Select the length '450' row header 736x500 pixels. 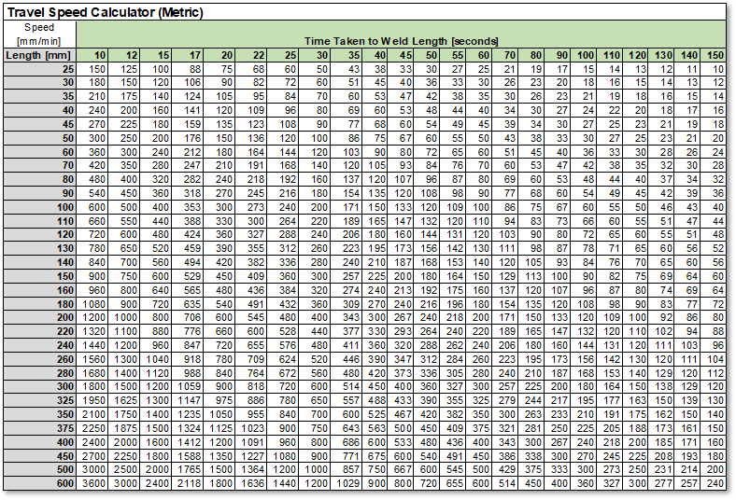click(x=39, y=456)
